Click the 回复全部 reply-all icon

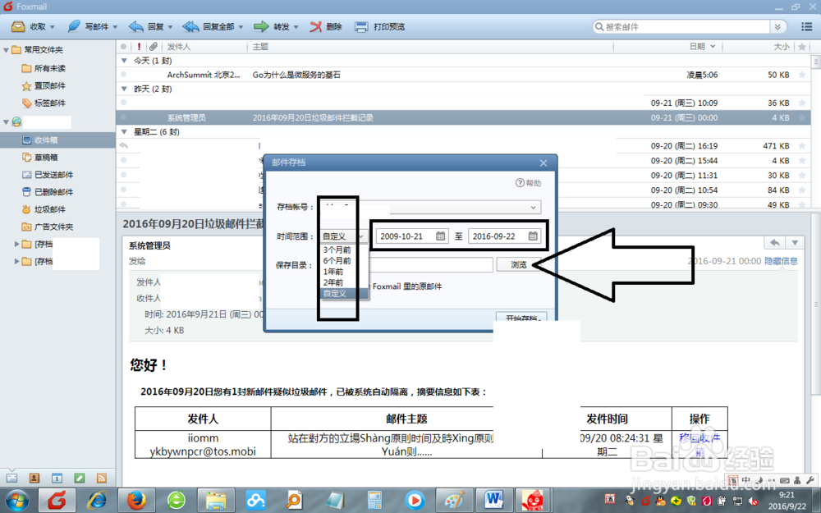pos(190,27)
